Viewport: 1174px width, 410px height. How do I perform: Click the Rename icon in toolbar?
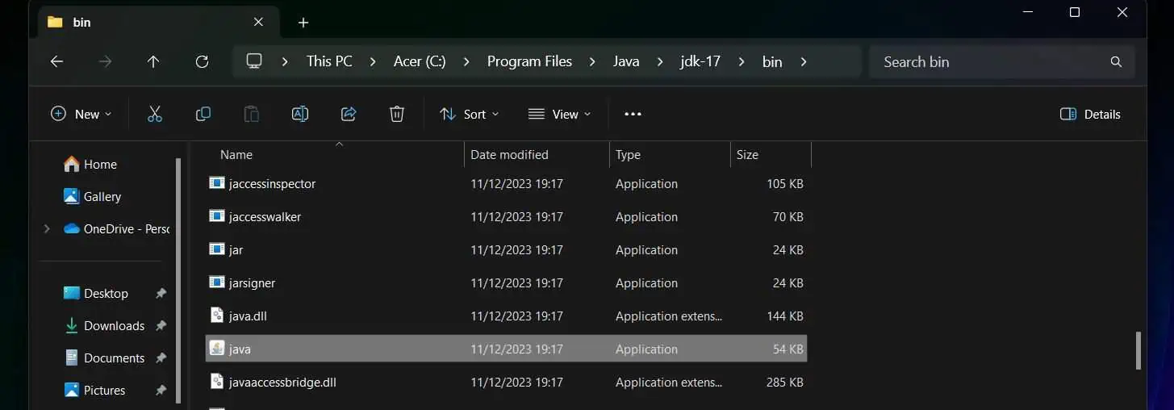click(300, 115)
